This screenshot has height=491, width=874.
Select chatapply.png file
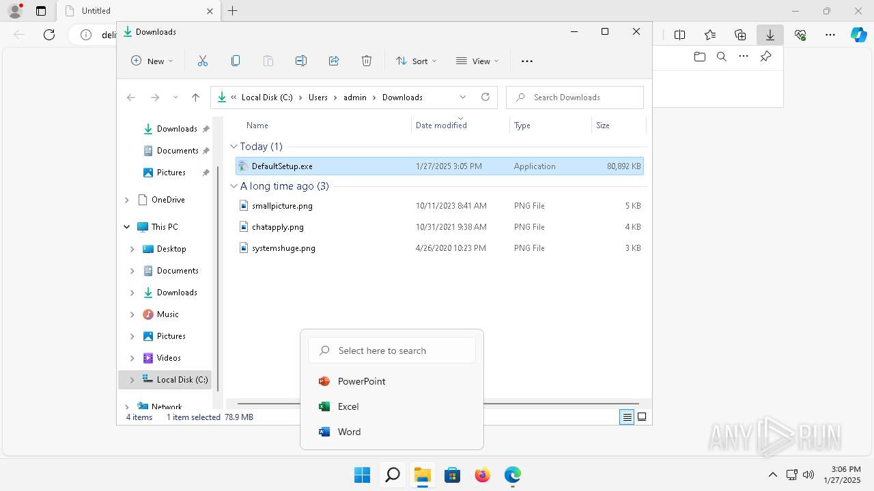[x=439, y=227]
